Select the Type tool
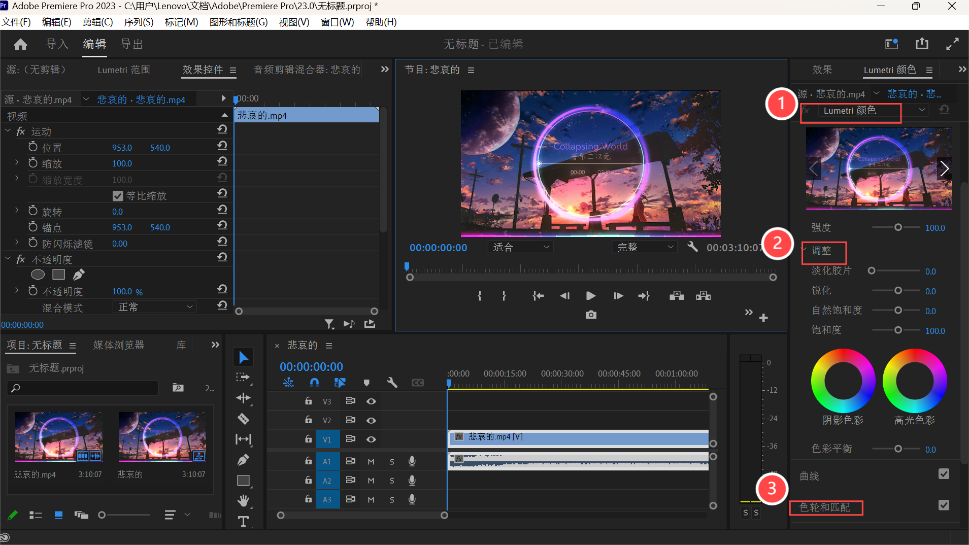 244,521
